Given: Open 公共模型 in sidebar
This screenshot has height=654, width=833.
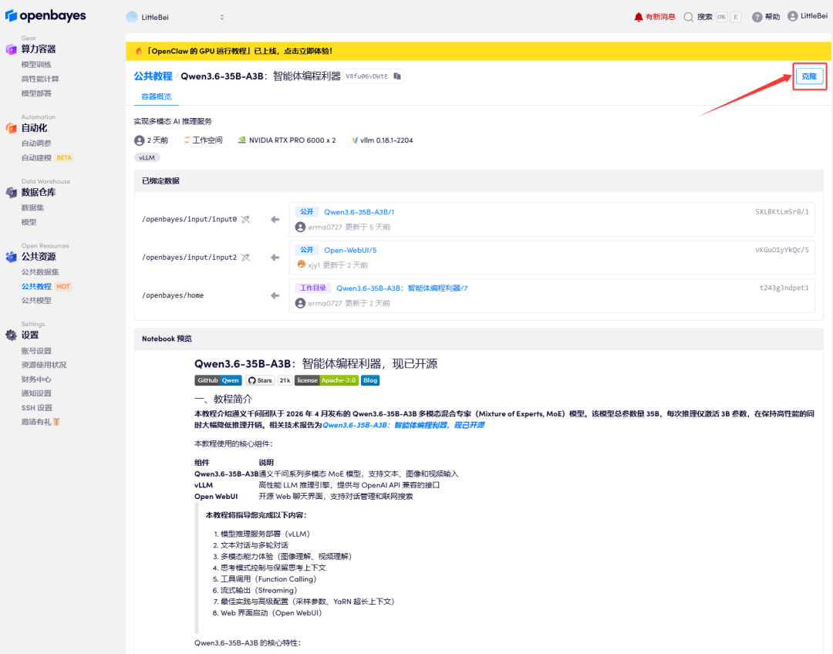Looking at the screenshot, I should [36, 300].
